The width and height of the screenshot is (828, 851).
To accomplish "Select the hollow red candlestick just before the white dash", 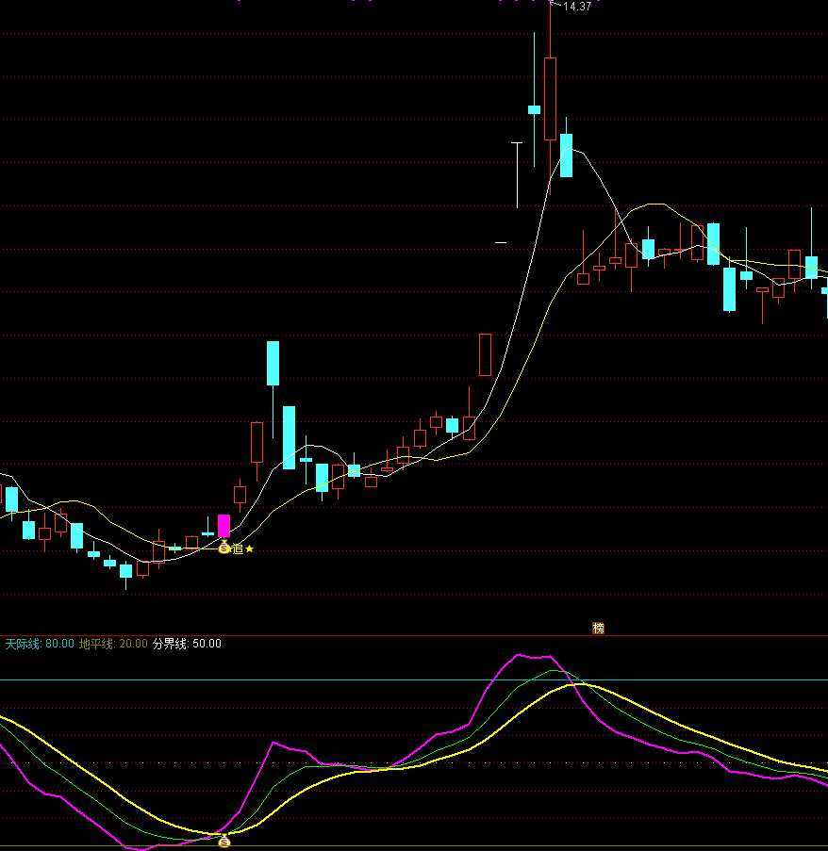I will pos(485,354).
